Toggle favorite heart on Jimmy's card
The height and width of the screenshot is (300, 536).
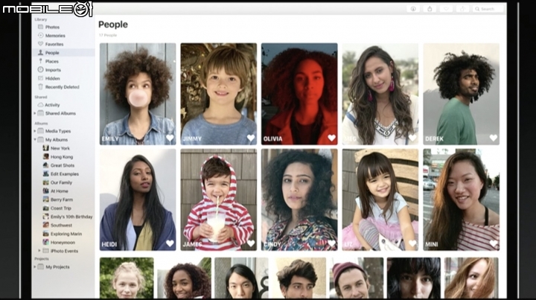[251, 138]
